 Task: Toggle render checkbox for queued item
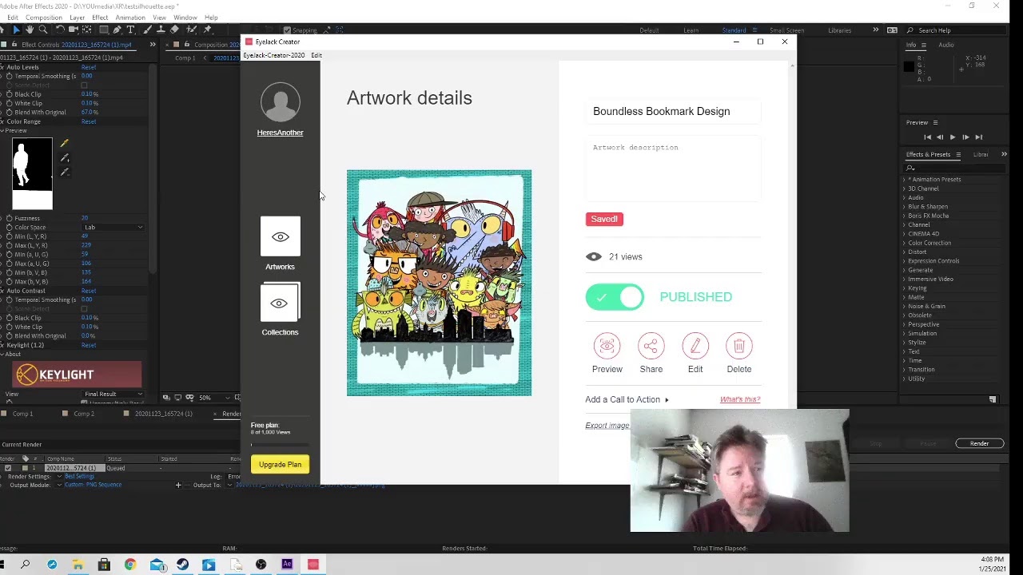point(8,468)
